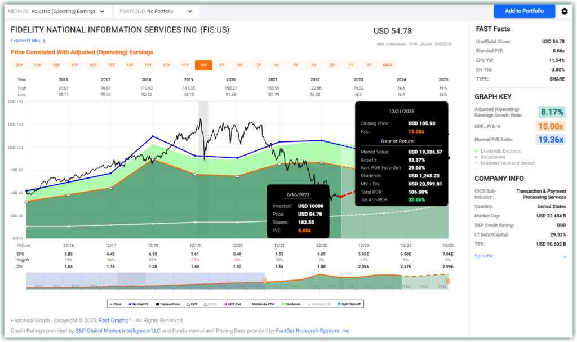Toggle Recessions graph key item
The height and width of the screenshot is (342, 577).
(x=490, y=157)
